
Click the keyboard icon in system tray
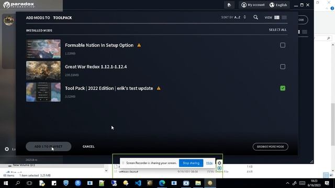(302, 183)
